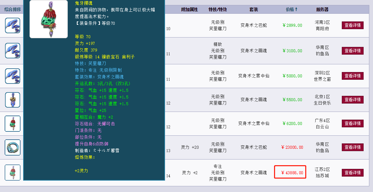
Task: Click item icon in the ¥43888.00 row
Action: pyautogui.click(x=13, y=173)
